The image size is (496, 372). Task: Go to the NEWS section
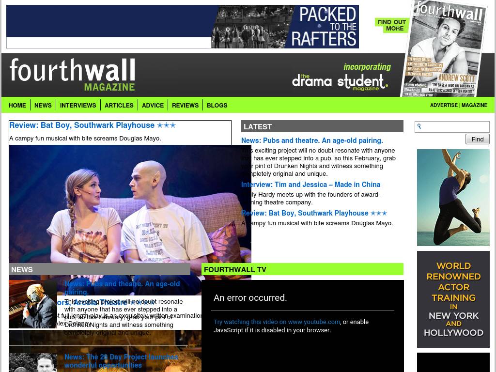(43, 105)
